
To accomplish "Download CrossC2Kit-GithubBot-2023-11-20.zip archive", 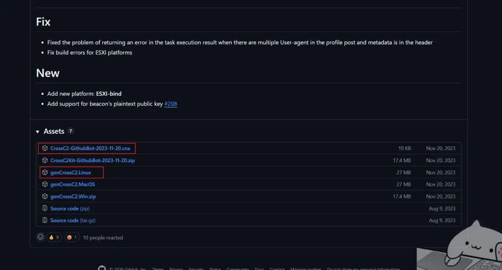I will (x=92, y=160).
